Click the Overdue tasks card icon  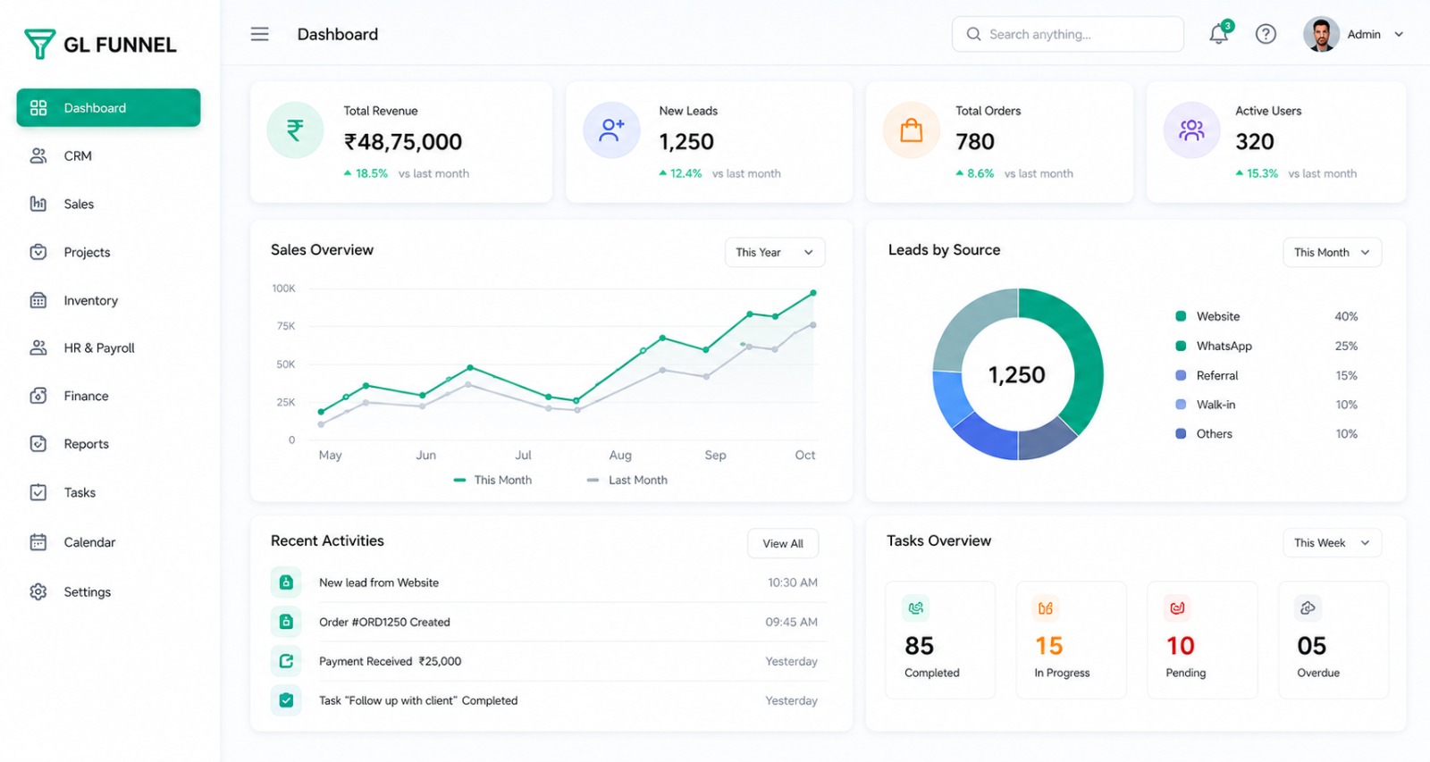point(1308,608)
